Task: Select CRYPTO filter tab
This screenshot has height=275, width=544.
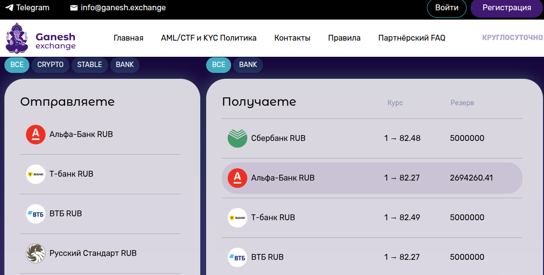Action: pos(50,65)
